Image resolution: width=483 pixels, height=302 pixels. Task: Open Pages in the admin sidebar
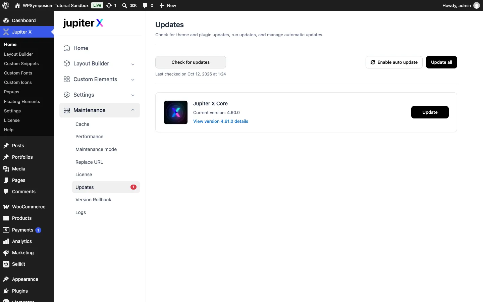pyautogui.click(x=27, y=180)
